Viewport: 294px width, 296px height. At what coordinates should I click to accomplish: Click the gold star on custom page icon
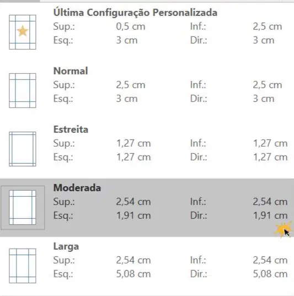pos(23,31)
